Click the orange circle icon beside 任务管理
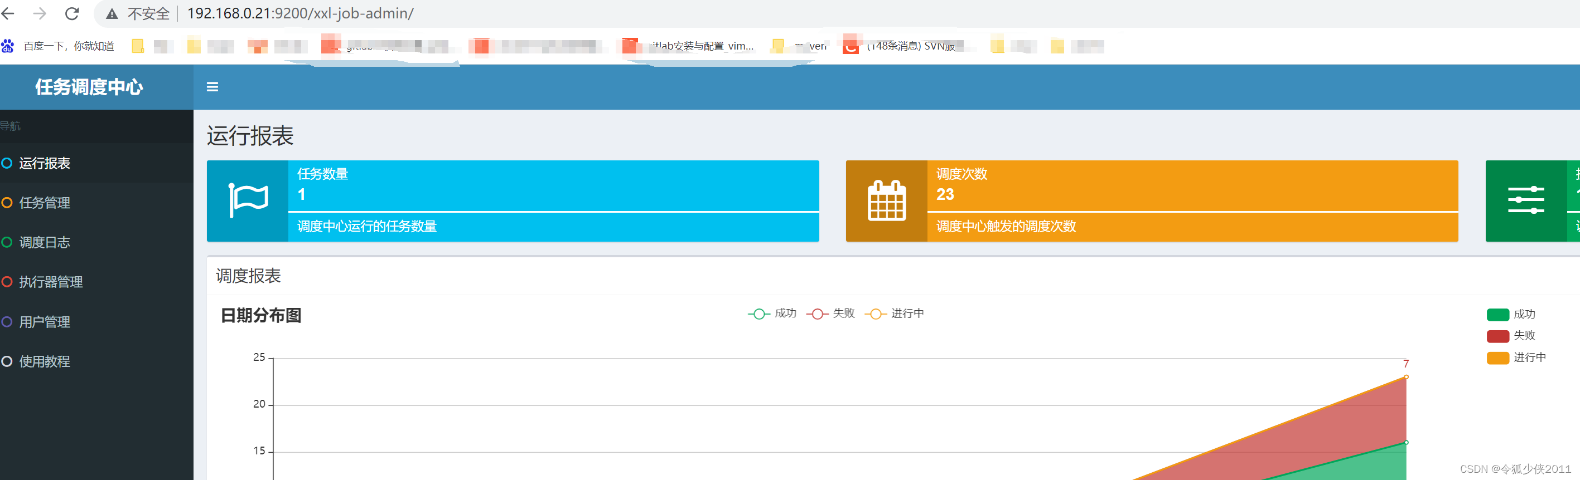Image resolution: width=1580 pixels, height=480 pixels. 7,203
